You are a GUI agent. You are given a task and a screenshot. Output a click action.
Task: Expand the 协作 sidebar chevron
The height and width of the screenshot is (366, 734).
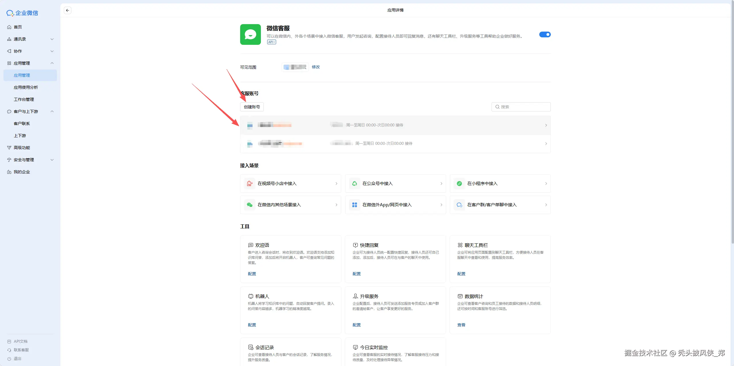tap(52, 51)
